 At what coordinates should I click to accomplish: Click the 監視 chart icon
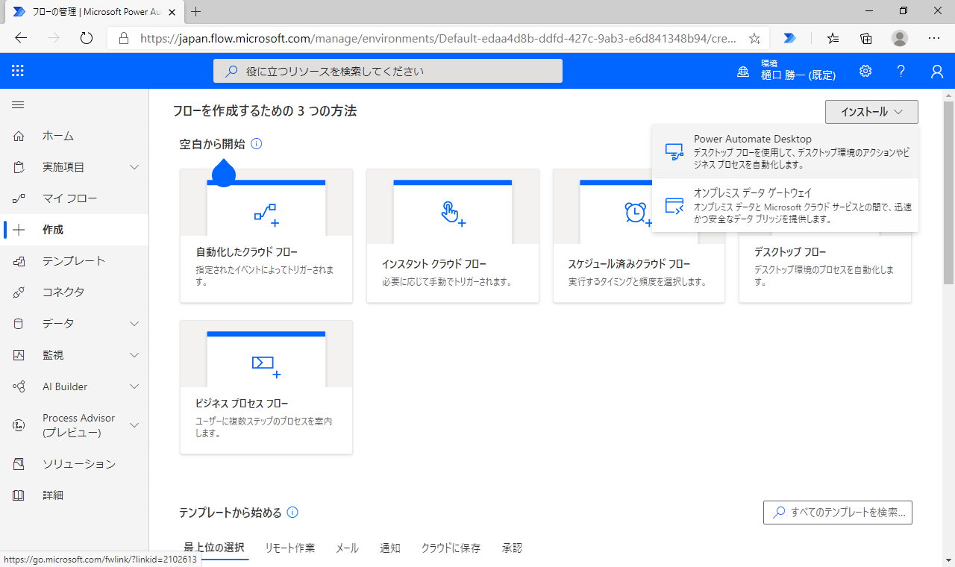(x=19, y=355)
